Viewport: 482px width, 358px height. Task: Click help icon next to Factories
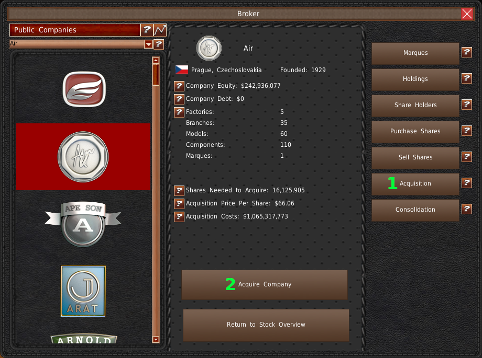[x=179, y=112]
